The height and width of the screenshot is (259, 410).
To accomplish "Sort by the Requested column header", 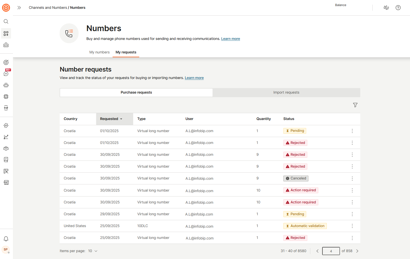I will click(111, 119).
